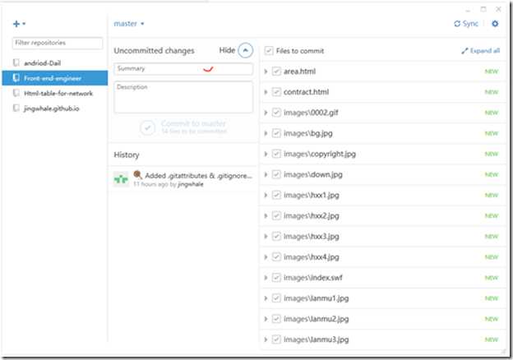Expand the images\bg.jpg arrow
Screen dimensions: 513x360
coord(266,133)
